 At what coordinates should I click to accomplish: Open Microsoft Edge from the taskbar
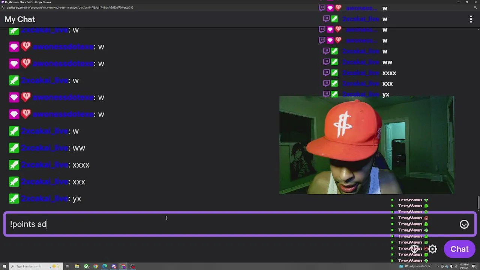(x=105, y=266)
